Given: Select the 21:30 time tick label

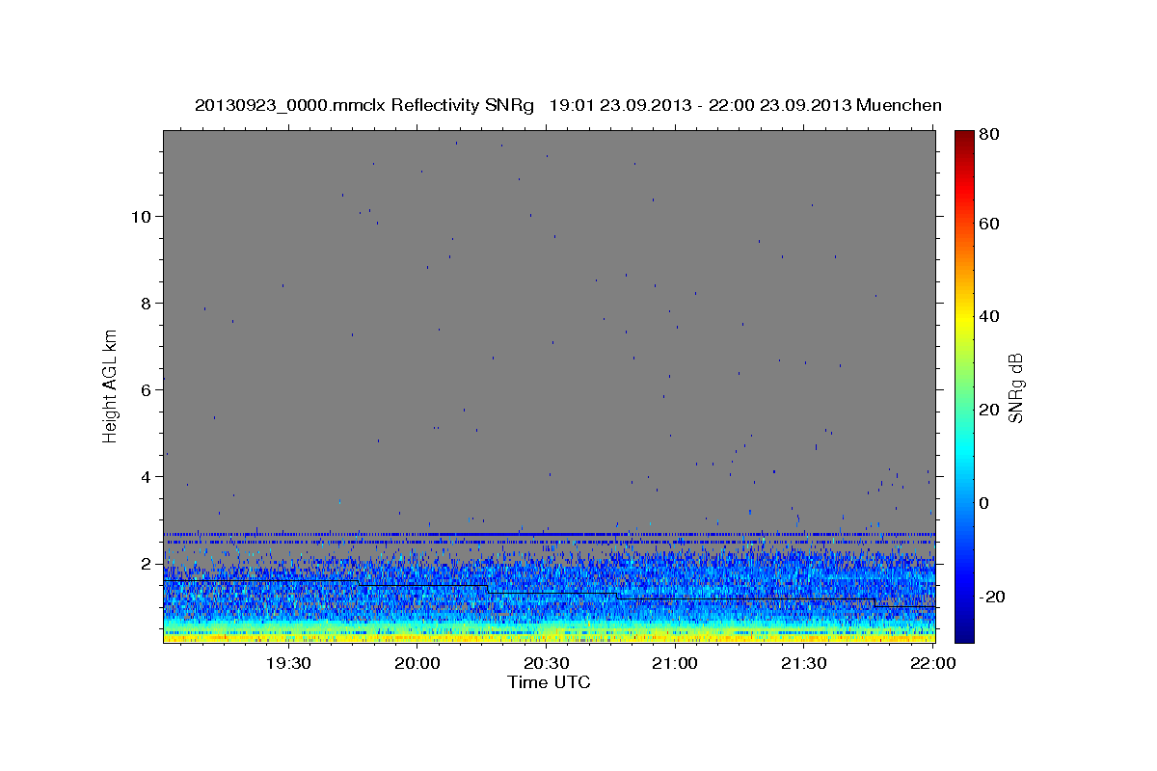Looking at the screenshot, I should (x=804, y=663).
